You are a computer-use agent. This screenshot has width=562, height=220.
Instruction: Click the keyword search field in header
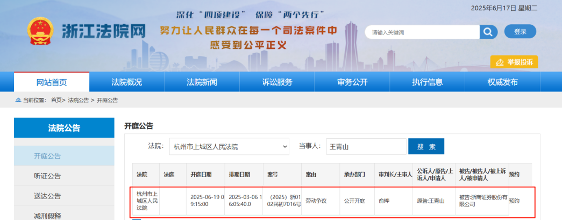422,32
